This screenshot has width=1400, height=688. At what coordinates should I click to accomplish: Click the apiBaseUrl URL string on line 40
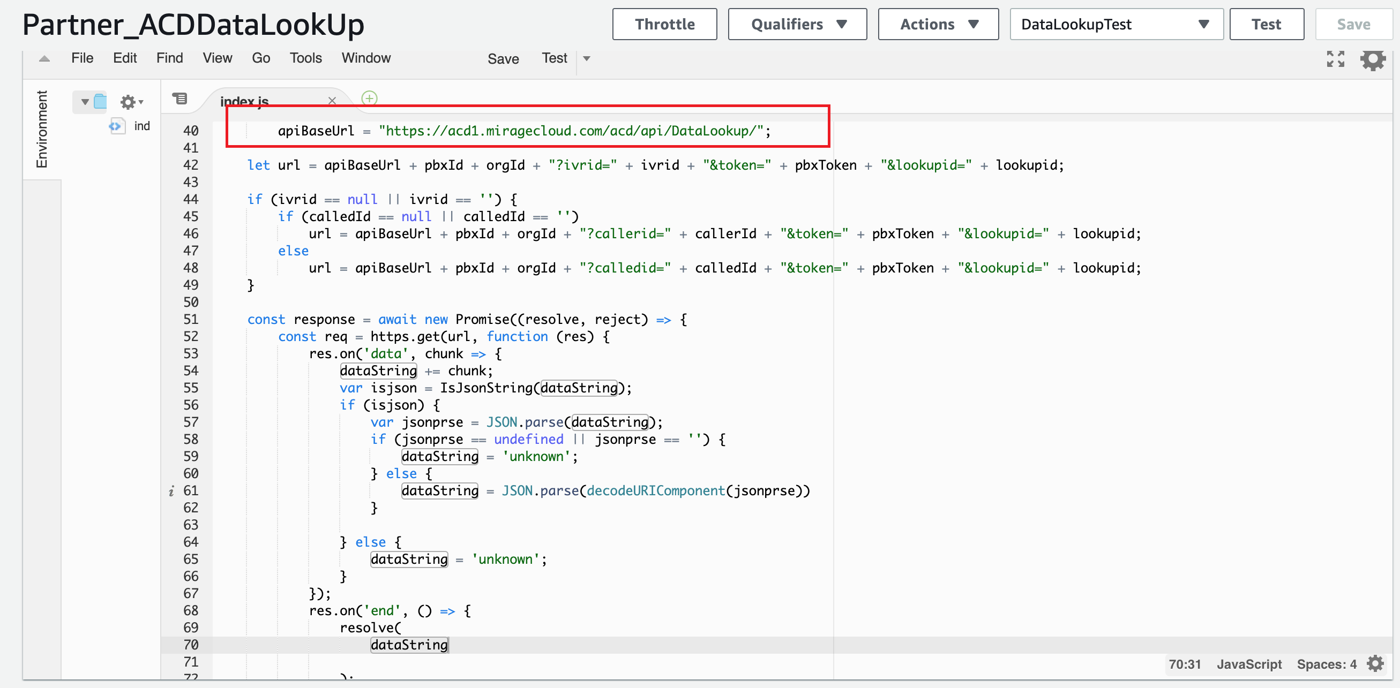(571, 131)
